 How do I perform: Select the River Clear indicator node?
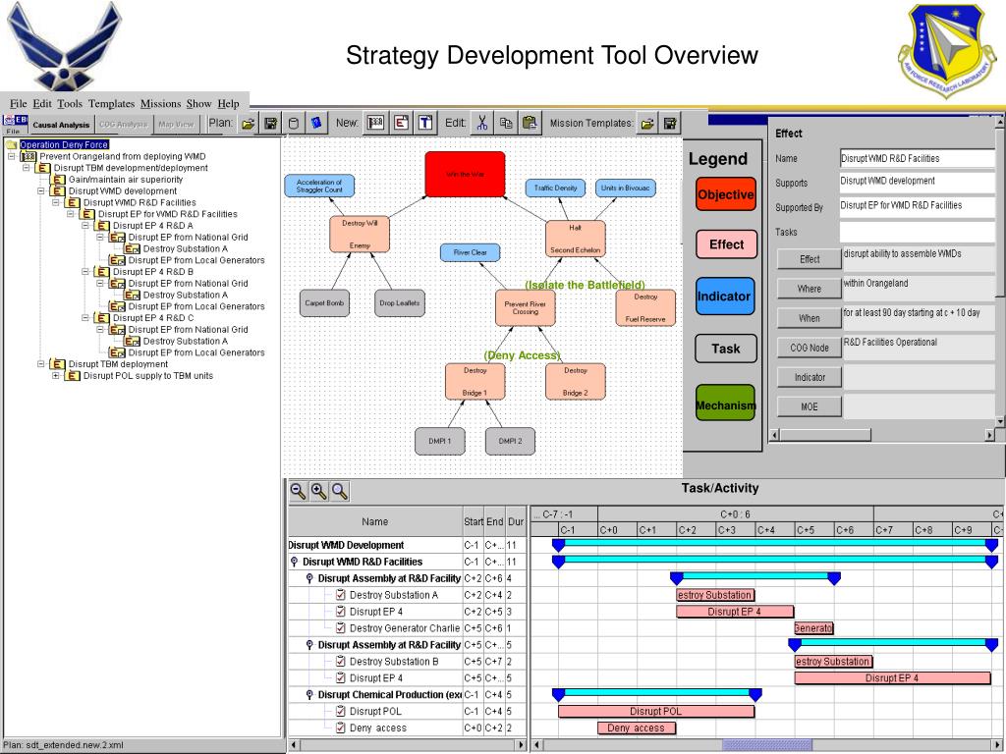(x=471, y=252)
